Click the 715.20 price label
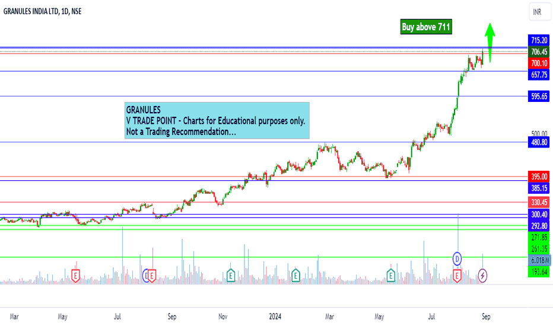Viewport: 553px width, 326px height. point(539,40)
